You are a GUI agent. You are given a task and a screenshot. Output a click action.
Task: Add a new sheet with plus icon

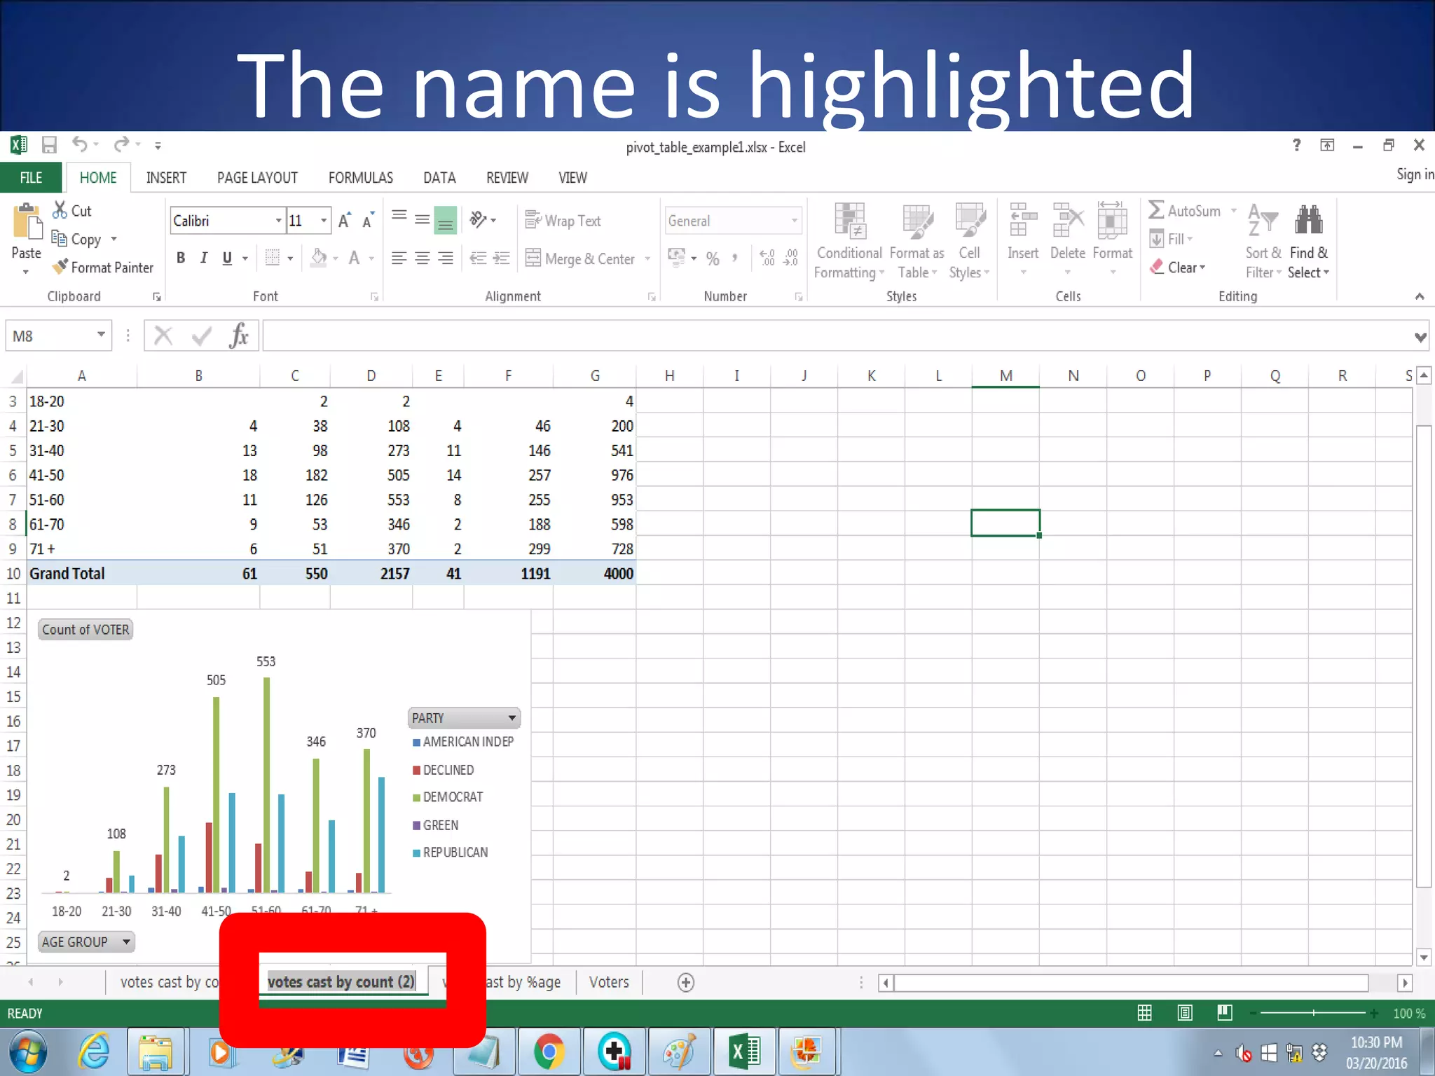686,983
